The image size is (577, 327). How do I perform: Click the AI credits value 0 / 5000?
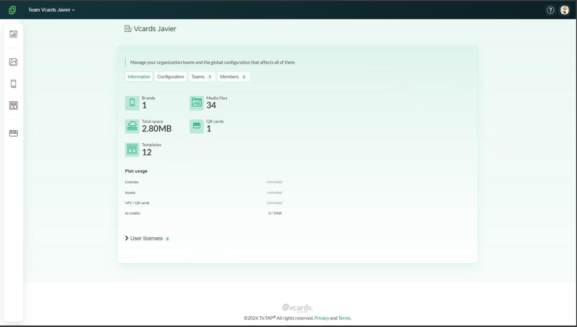click(275, 213)
